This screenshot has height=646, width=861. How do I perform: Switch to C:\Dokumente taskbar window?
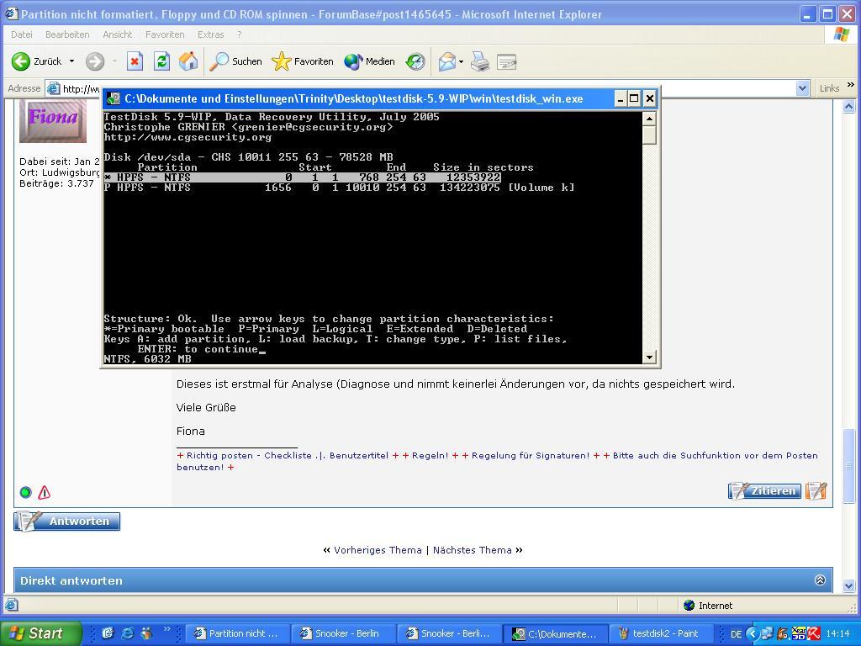point(555,633)
